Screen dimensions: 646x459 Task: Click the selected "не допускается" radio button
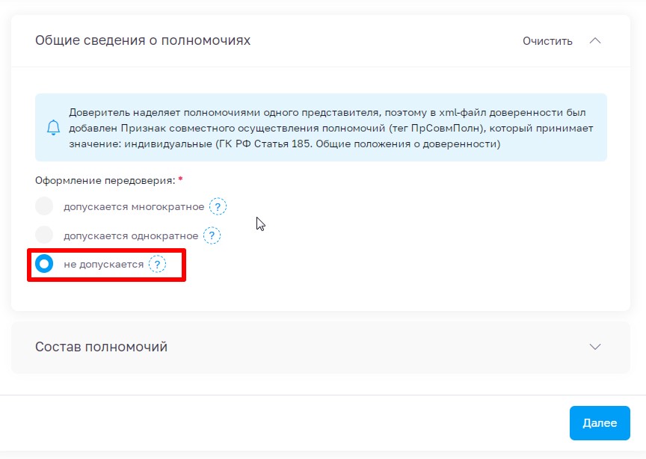[x=45, y=264]
